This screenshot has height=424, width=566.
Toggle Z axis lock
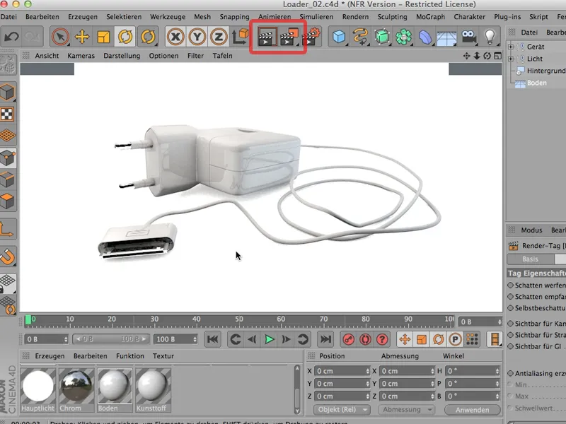[219, 37]
